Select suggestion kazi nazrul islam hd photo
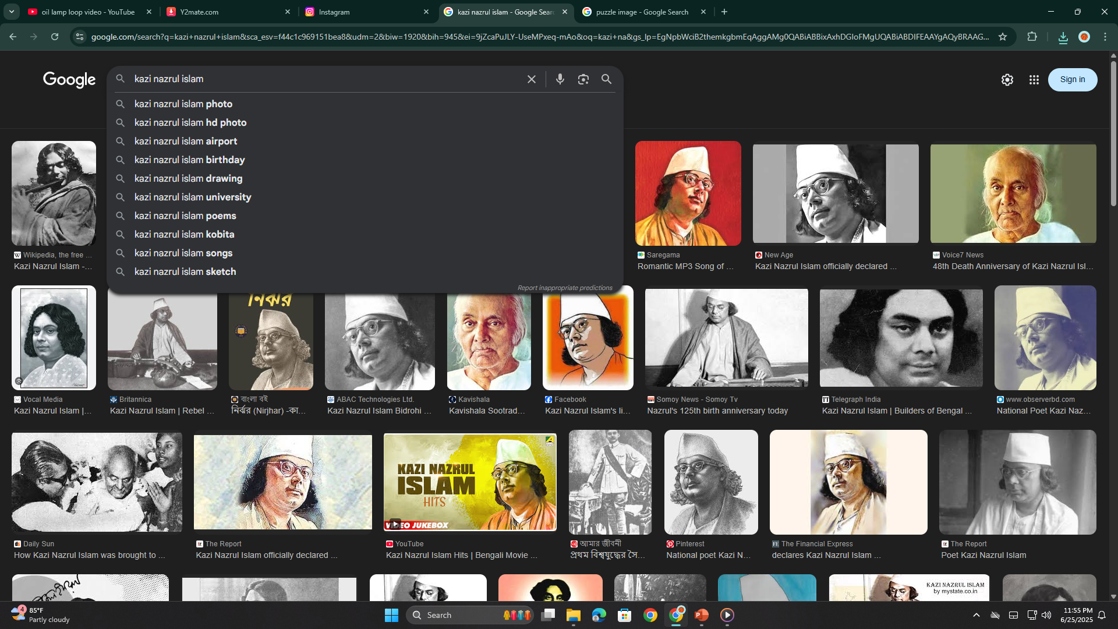Screen dimensions: 1118x629 click(365, 122)
